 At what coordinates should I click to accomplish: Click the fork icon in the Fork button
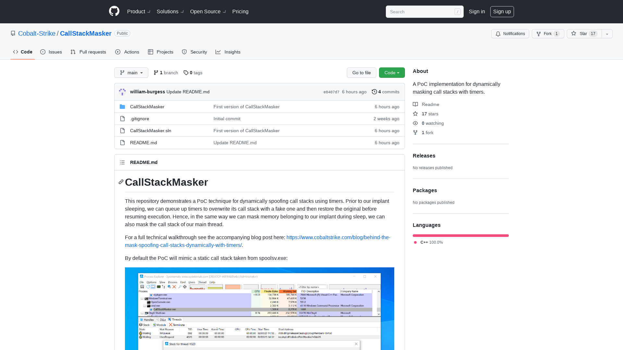(x=539, y=34)
